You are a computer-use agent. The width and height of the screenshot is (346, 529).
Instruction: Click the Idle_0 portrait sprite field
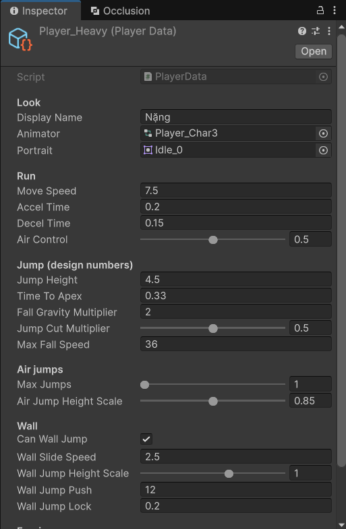click(228, 150)
